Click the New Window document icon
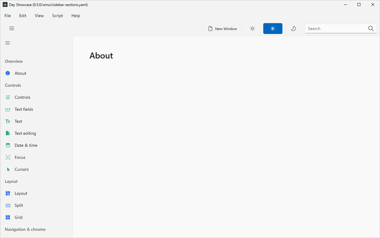This screenshot has width=380, height=238. [x=210, y=29]
